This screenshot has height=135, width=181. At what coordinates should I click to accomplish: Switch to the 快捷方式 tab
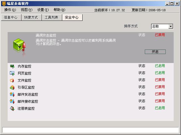coord(31,17)
